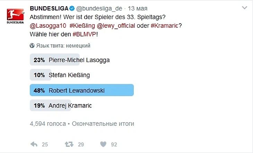
Task: Click the globe icon beside tweet language
Action: point(33,45)
